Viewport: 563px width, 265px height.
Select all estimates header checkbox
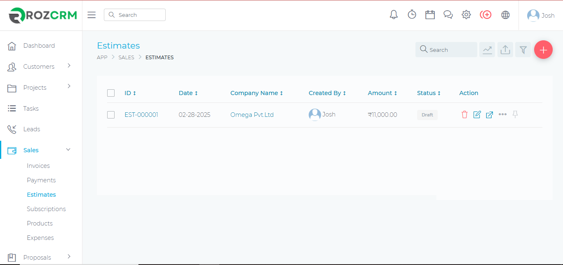(x=111, y=93)
